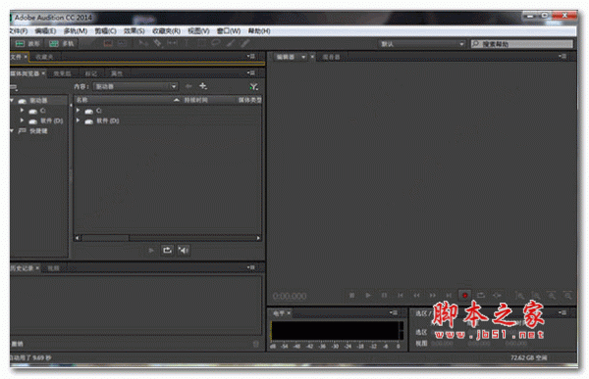Click the trash icon in the History panel
Viewport: 589px width, 379px height.
pyautogui.click(x=256, y=344)
